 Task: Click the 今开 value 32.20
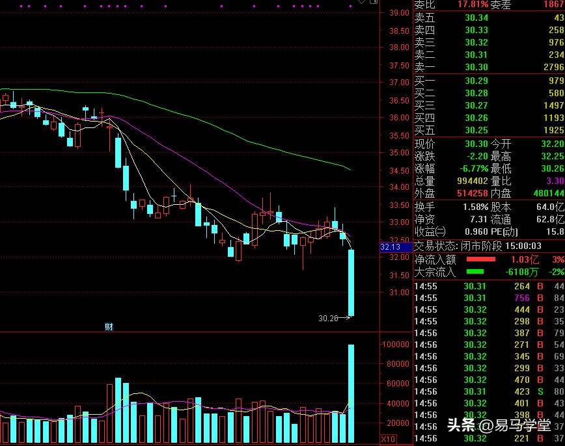[553, 144]
